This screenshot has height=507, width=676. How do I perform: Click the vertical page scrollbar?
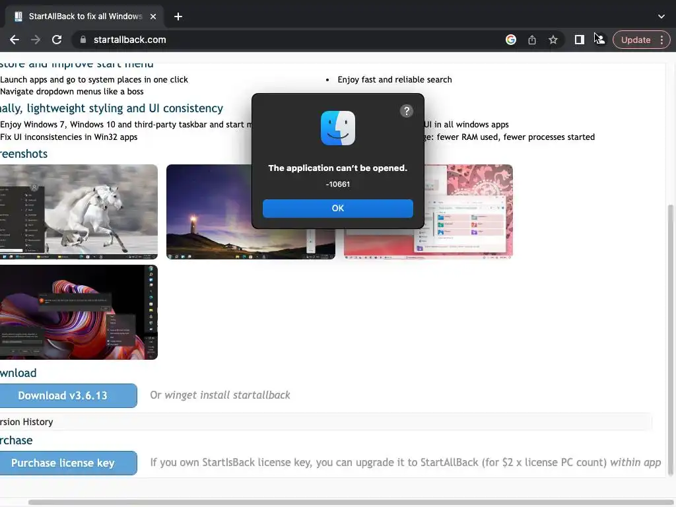coord(671,341)
